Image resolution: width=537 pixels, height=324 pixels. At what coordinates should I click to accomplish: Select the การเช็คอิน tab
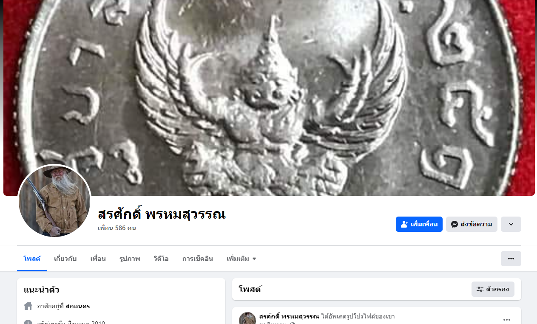(198, 259)
